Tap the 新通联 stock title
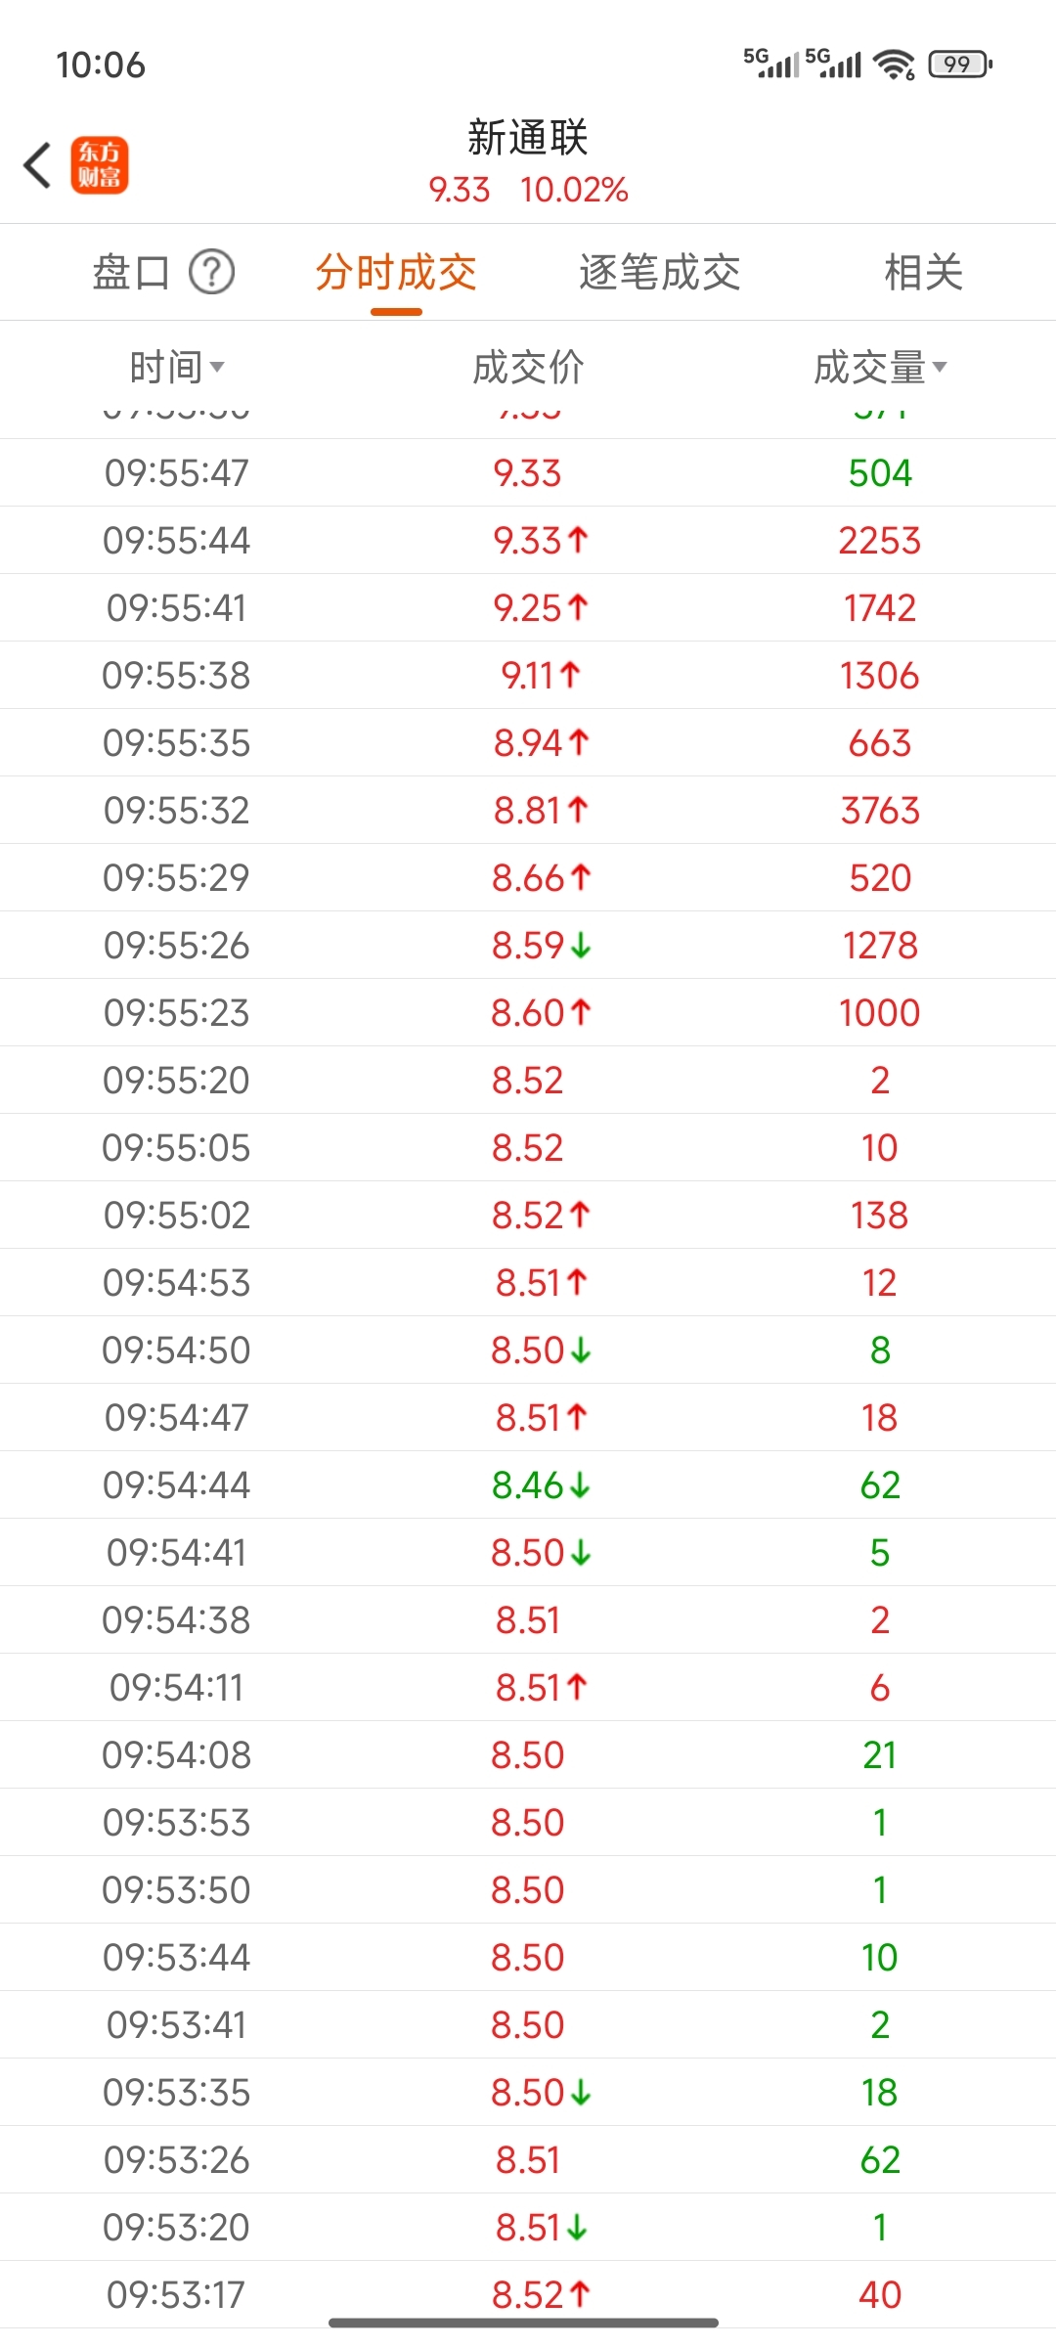This screenshot has height=2347, width=1056. [528, 138]
